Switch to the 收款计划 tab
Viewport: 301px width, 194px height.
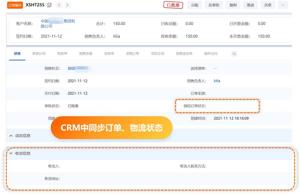click(39, 53)
